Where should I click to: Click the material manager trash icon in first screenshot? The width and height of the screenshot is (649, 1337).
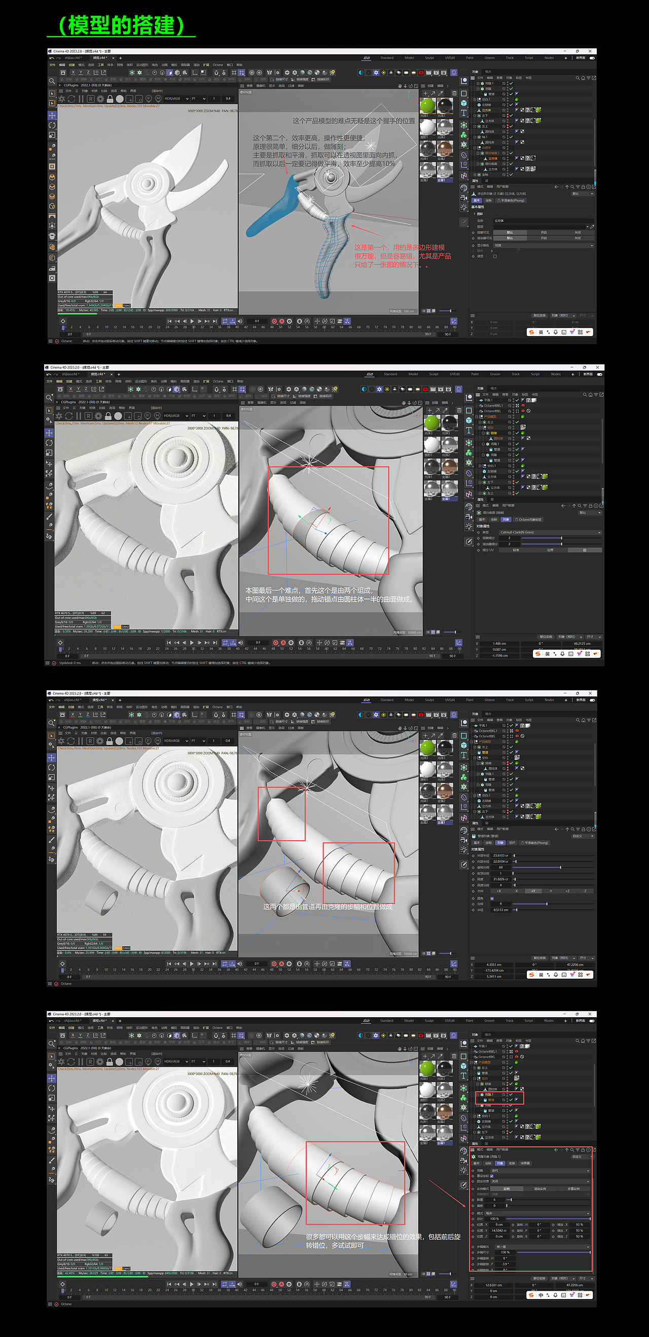[454, 93]
